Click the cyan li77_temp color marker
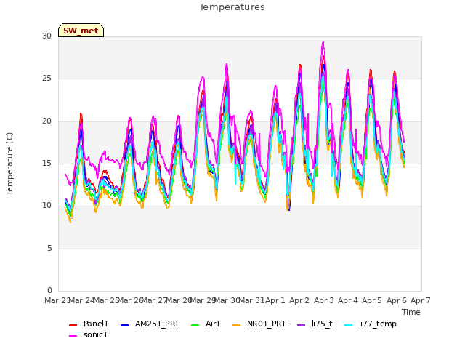The image size is (465, 349). click(349, 325)
